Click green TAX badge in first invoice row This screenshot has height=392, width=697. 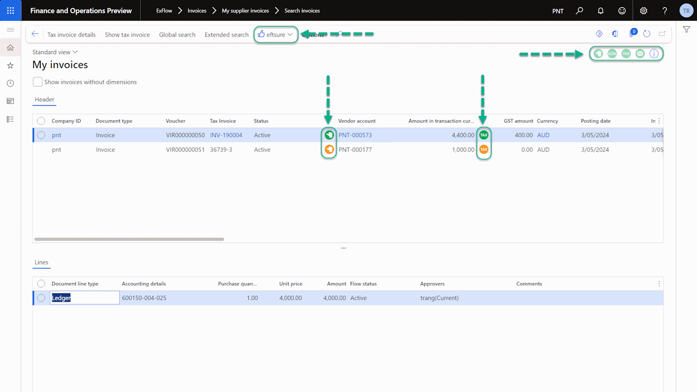[x=484, y=135]
